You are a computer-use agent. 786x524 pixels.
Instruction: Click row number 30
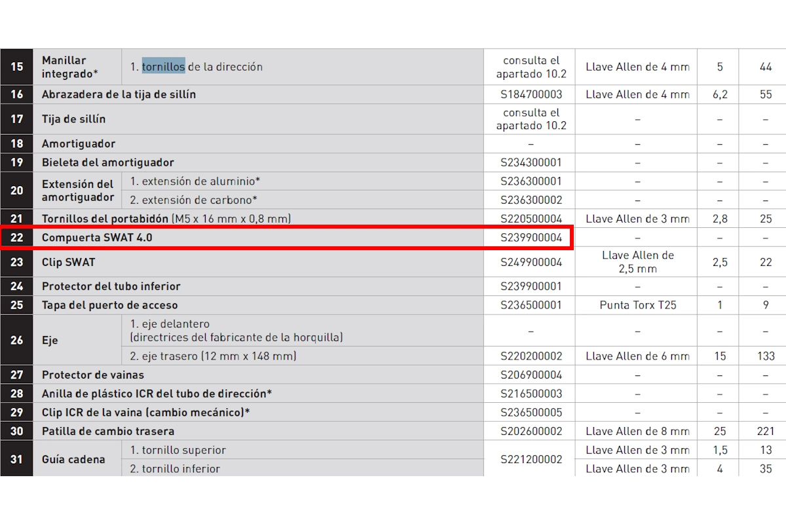click(x=17, y=432)
